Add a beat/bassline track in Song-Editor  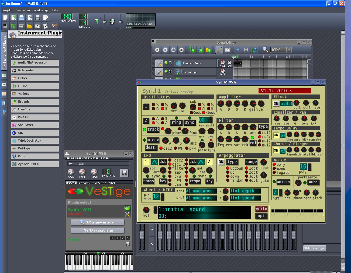[x=192, y=50]
